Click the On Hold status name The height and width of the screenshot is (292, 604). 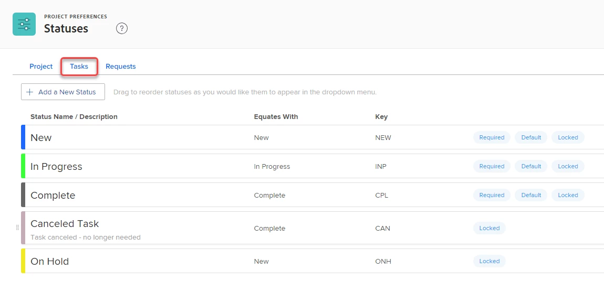[x=50, y=261]
